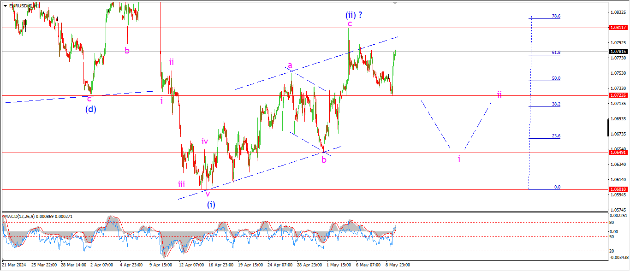Select the 23.6 Fibonacci level label
This screenshot has height=271, width=630.
click(x=556, y=136)
